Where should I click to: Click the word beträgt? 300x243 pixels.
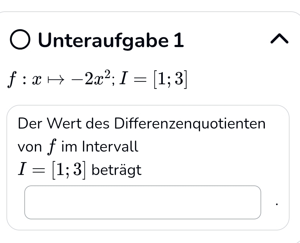click(x=117, y=170)
